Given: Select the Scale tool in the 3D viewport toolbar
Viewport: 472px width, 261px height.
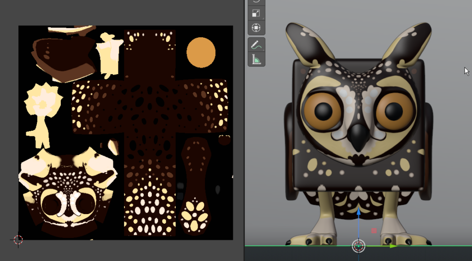Looking at the screenshot, I should pyautogui.click(x=256, y=13).
